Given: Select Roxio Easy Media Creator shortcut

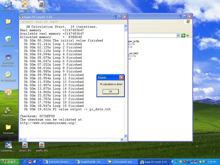Looking at the screenshot, I should click(x=8, y=60).
